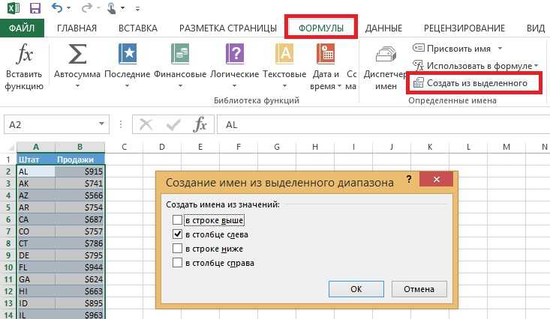The image size is (550, 319).
Task: Click cell with value $915
Action: tap(80, 171)
